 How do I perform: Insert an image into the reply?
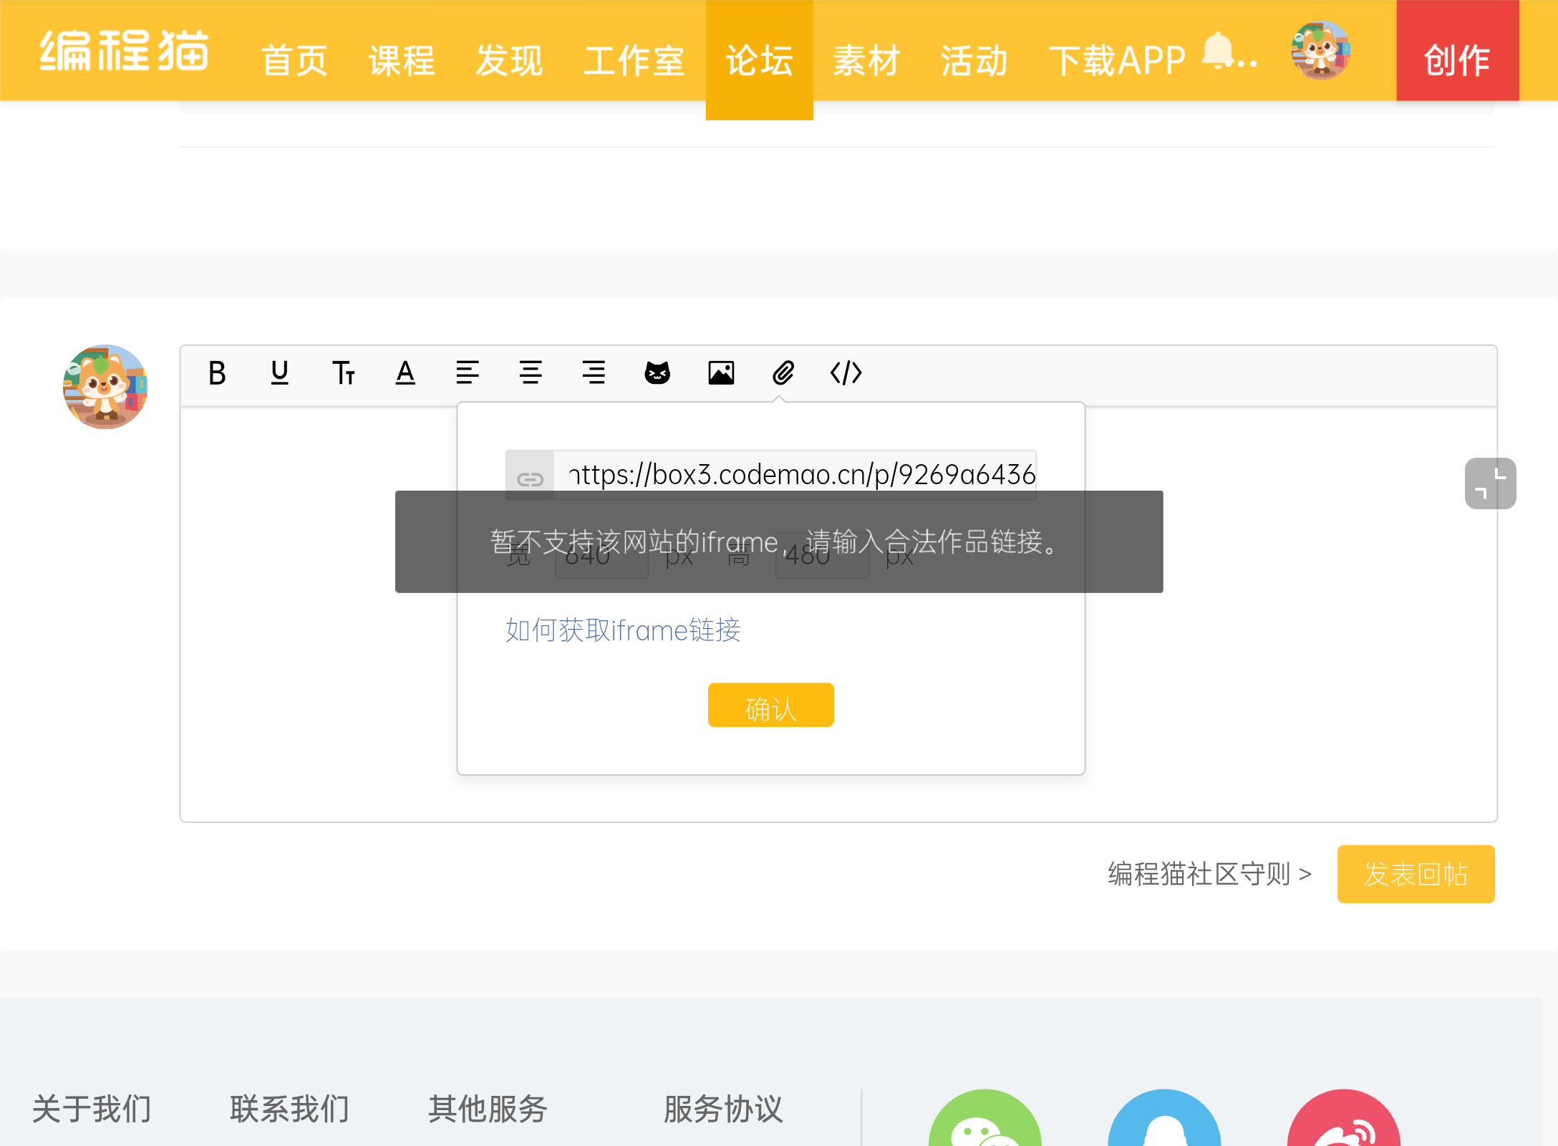tap(721, 373)
